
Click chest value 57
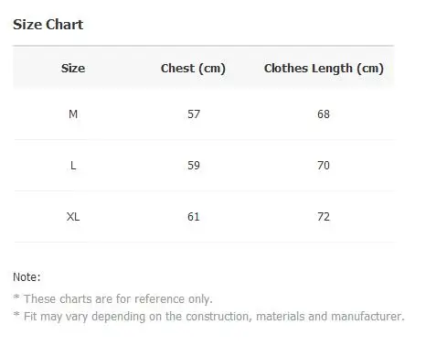point(194,114)
